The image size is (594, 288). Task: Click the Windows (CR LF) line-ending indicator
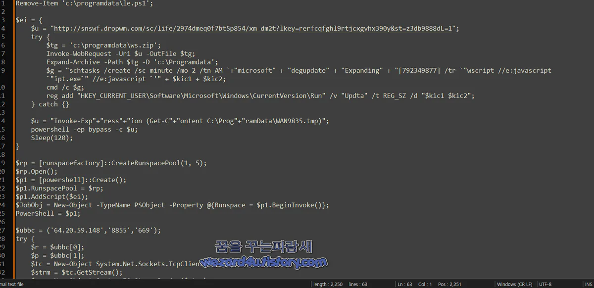click(x=515, y=284)
